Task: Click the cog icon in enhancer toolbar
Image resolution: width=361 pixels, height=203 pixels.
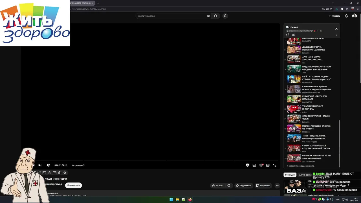Action: click(x=65, y=173)
